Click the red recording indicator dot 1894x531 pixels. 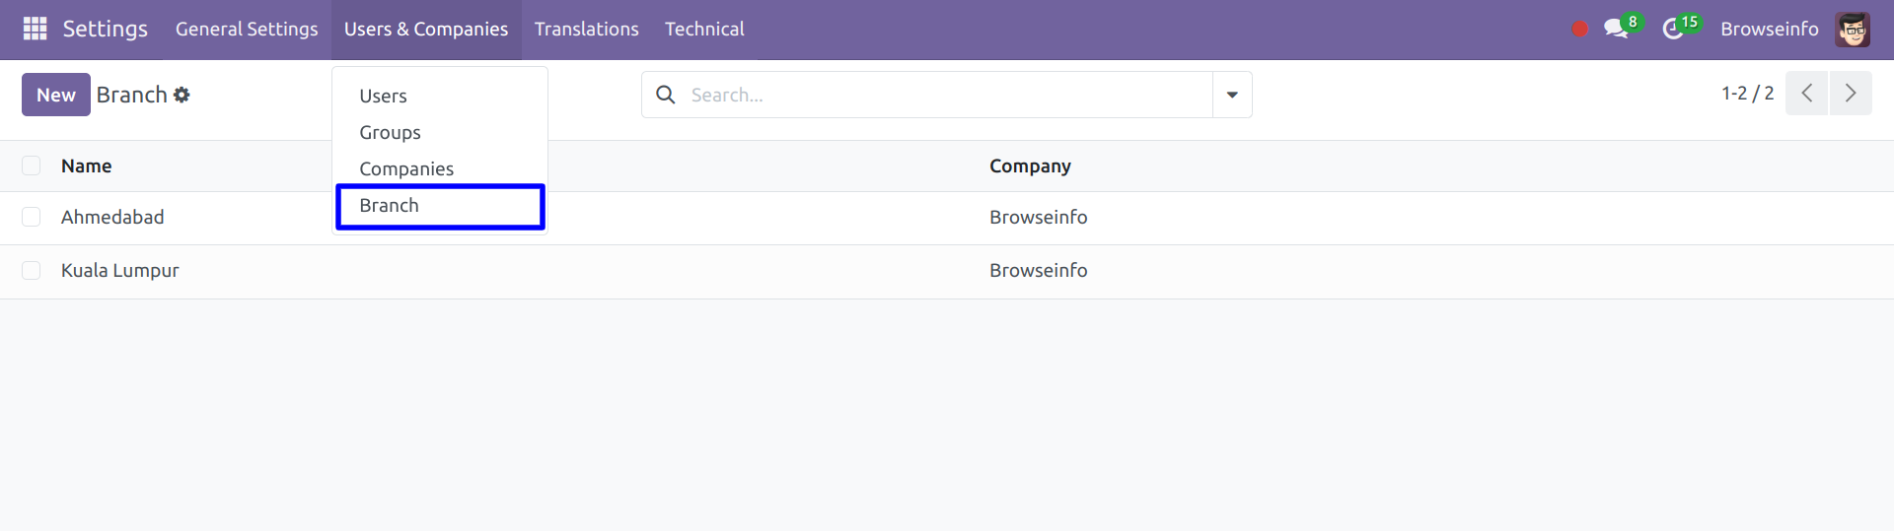[1579, 30]
